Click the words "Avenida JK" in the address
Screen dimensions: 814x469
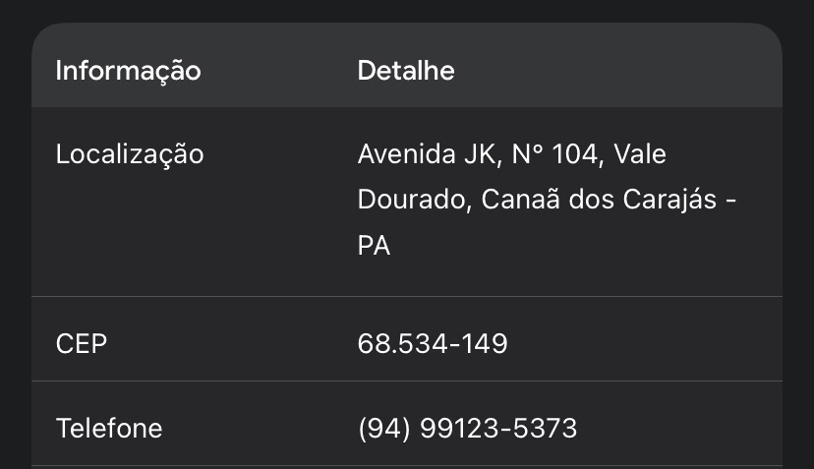coord(432,154)
